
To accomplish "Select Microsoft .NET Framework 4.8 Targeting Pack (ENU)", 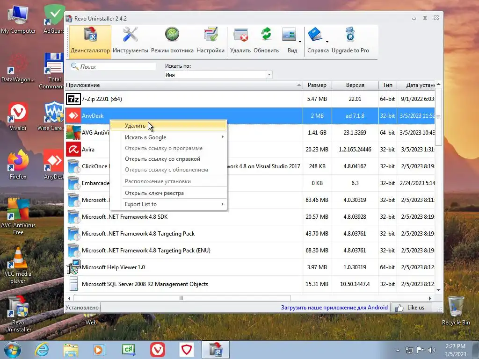I will pos(250,251).
